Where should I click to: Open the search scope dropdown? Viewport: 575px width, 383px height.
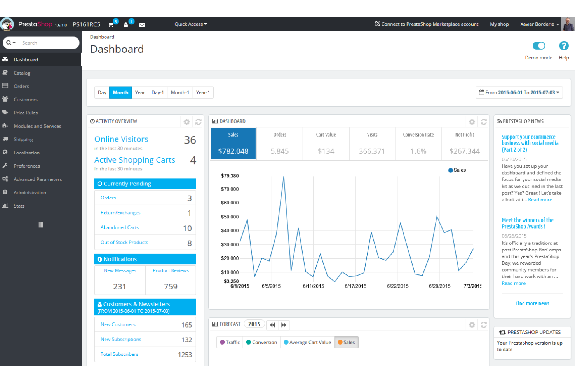coord(10,43)
